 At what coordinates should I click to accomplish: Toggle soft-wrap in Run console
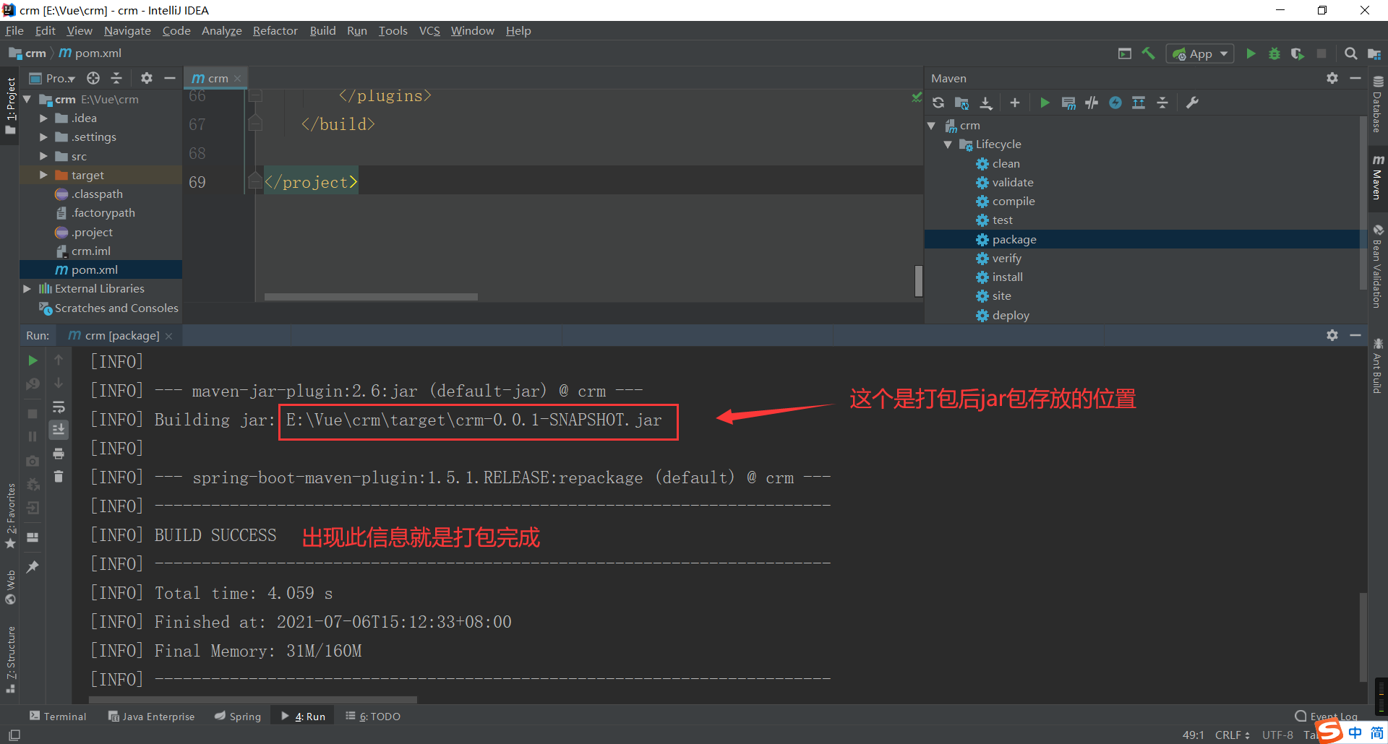point(59,407)
